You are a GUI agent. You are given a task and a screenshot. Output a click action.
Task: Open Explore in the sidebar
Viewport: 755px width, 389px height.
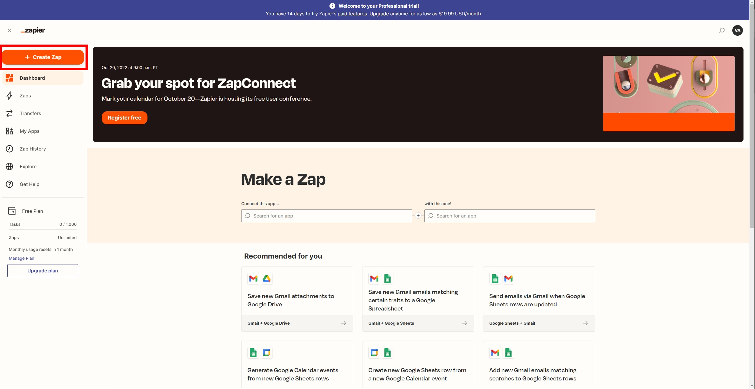pyautogui.click(x=28, y=166)
